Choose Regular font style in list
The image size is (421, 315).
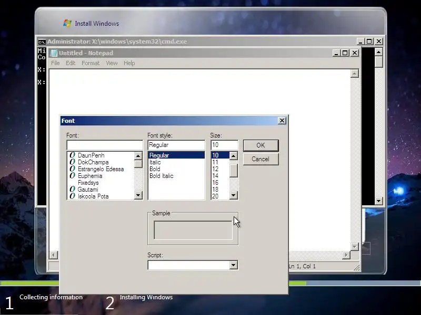click(176, 155)
